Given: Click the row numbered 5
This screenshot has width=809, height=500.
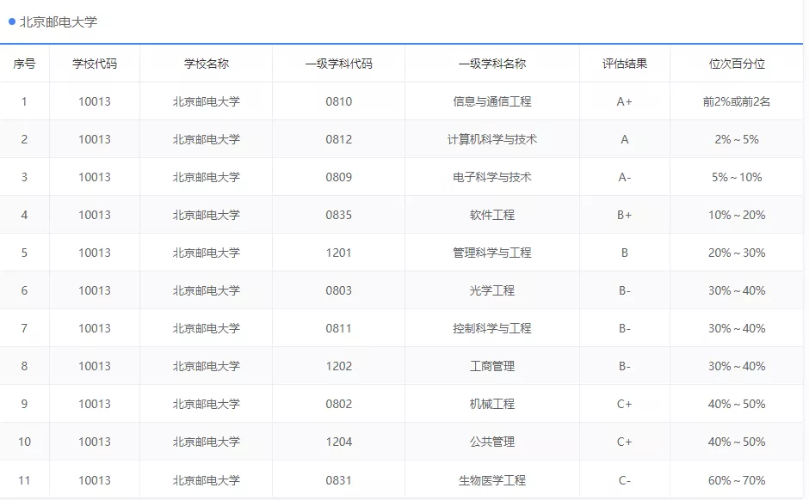Looking at the screenshot, I should pos(25,252).
